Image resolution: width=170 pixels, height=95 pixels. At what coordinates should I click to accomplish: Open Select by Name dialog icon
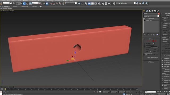pyautogui.click(x=14, y=3)
